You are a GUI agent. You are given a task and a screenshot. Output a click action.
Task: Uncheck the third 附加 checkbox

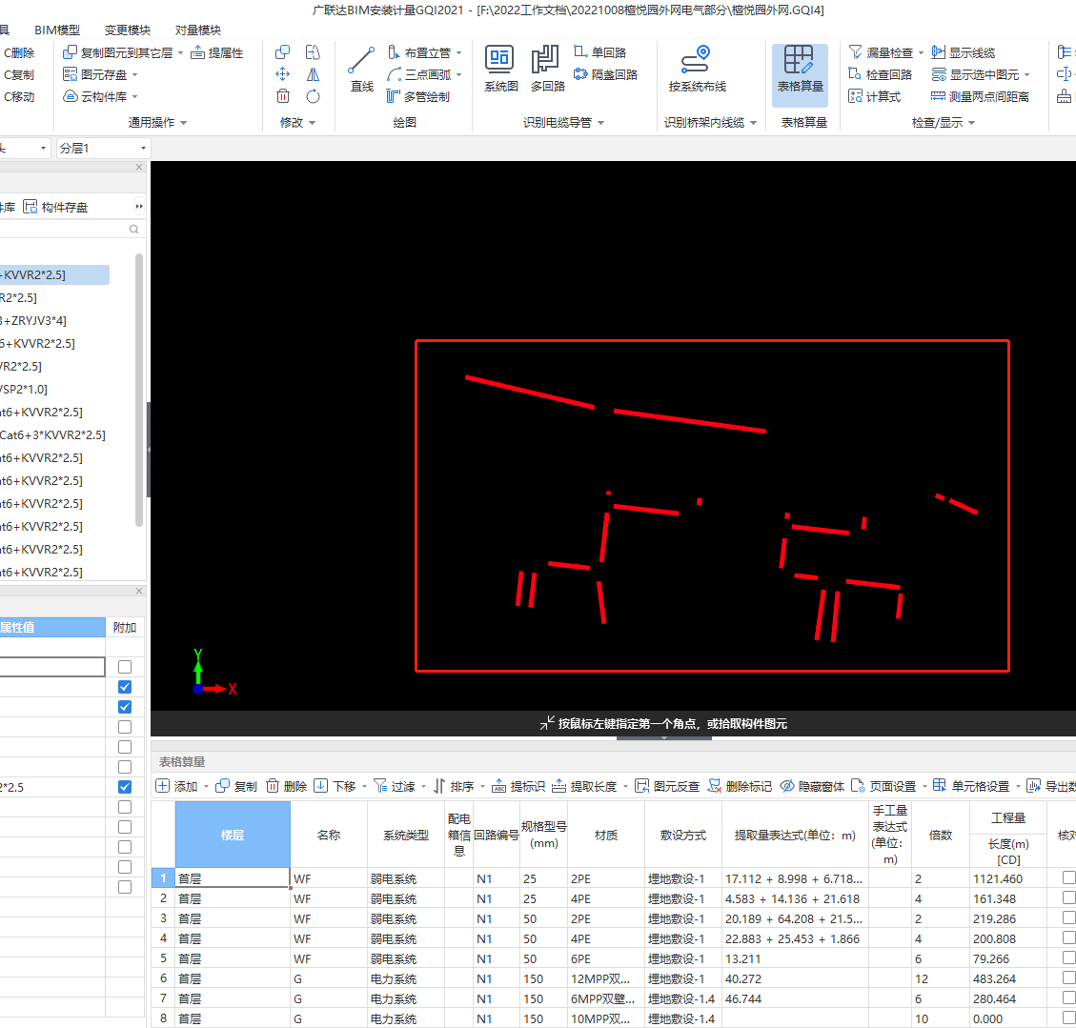[x=125, y=706]
